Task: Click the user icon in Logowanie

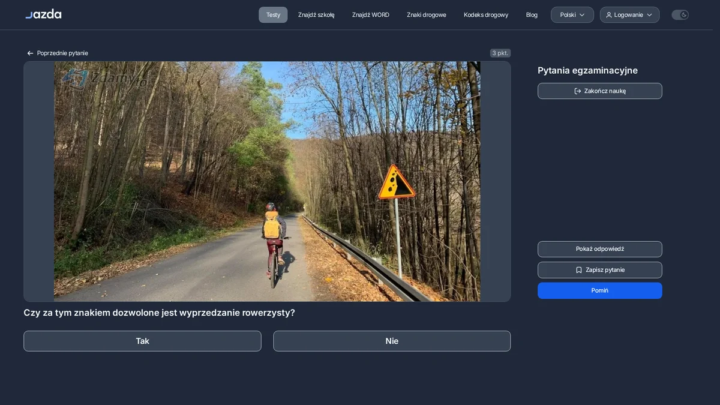Action: click(609, 15)
